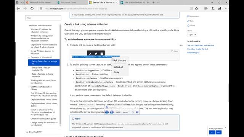Click the browser forward arrow

coord(25,8)
